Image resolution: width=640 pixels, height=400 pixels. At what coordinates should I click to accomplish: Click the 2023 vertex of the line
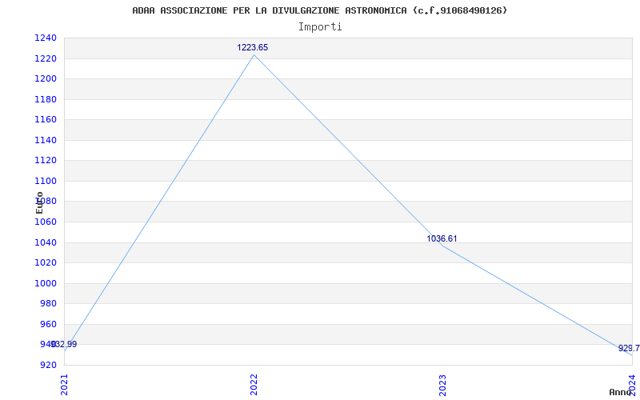point(443,246)
